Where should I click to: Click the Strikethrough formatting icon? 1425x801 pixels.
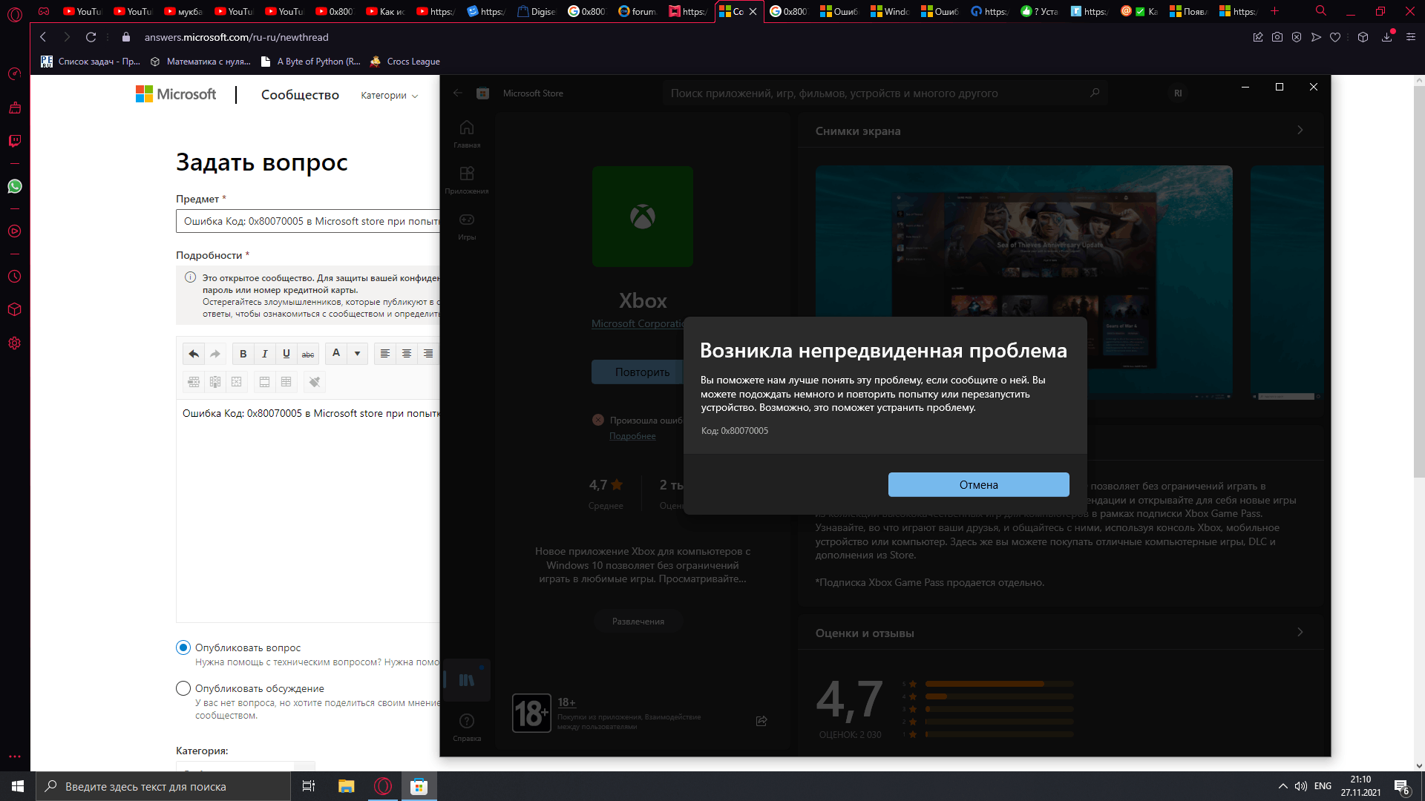(x=307, y=353)
